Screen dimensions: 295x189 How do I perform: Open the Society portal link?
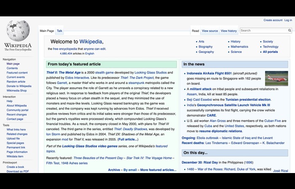268,42
